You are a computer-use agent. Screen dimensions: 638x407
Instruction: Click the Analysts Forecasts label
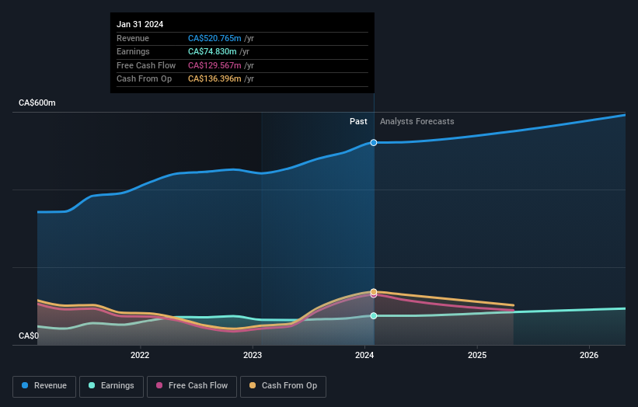click(x=417, y=122)
